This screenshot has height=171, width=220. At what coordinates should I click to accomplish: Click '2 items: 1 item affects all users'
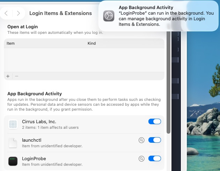click(x=50, y=127)
